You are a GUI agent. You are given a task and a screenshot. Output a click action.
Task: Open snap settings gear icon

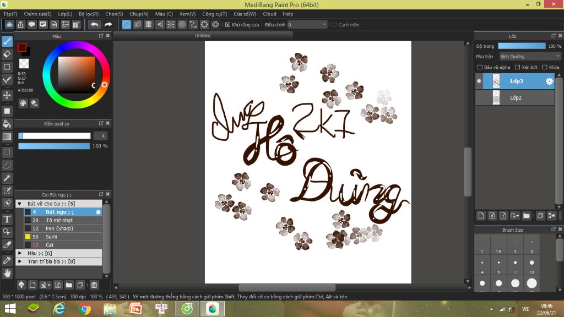215,24
